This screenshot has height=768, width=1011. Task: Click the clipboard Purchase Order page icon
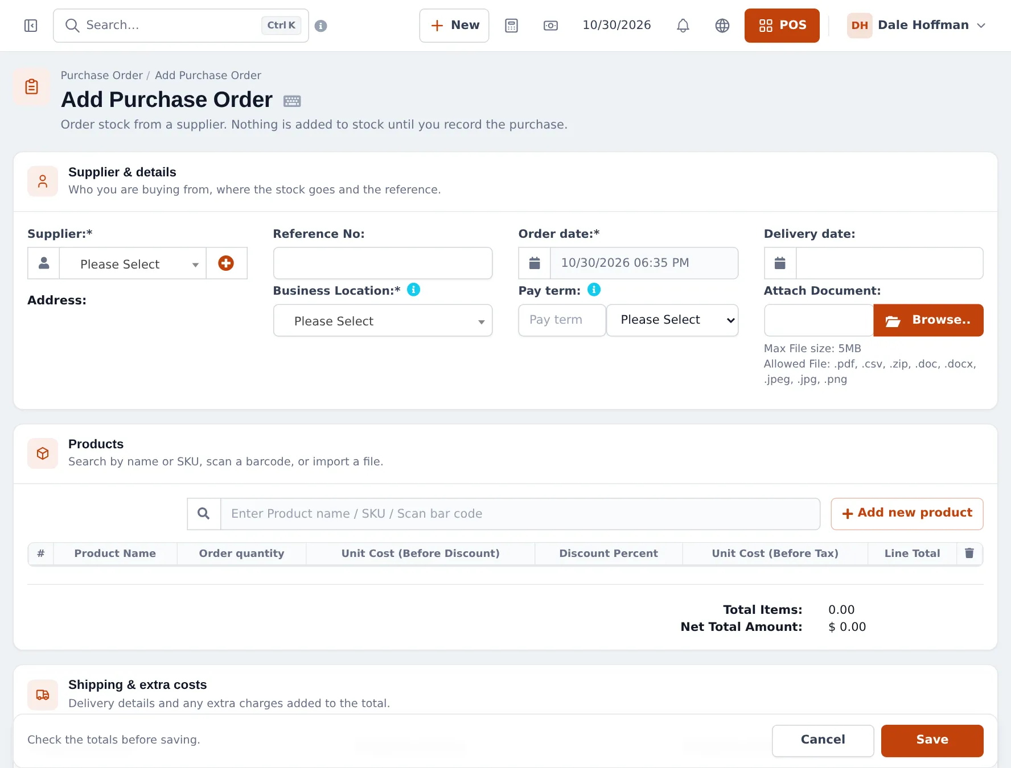(x=32, y=86)
